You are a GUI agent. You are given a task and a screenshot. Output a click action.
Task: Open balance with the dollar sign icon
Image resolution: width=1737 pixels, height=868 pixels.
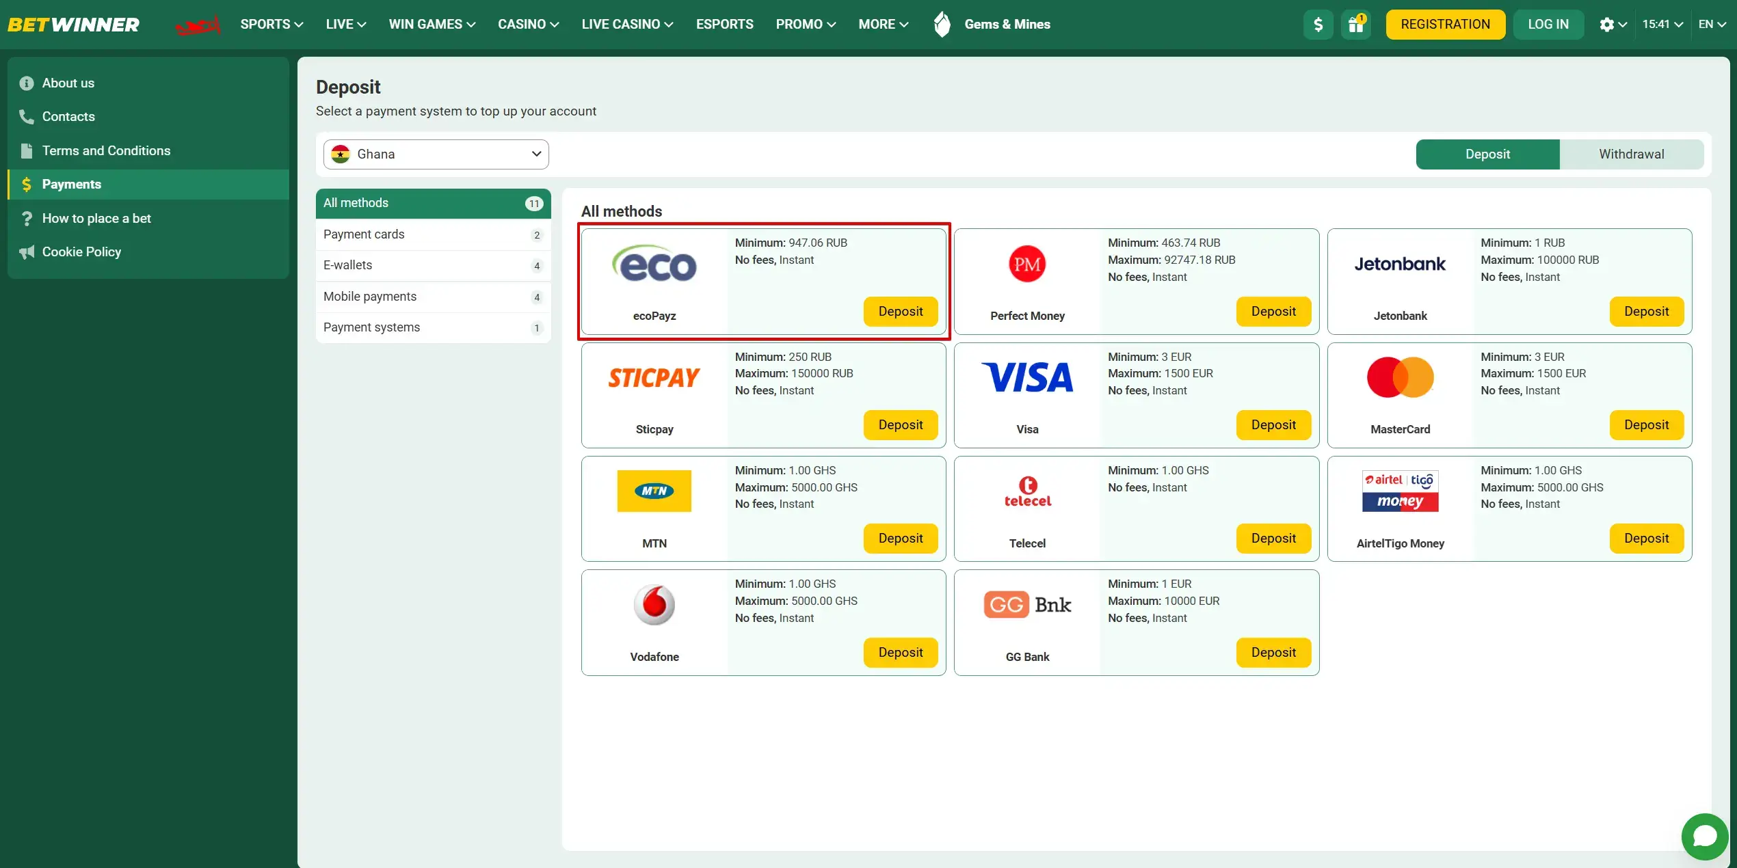point(1318,24)
